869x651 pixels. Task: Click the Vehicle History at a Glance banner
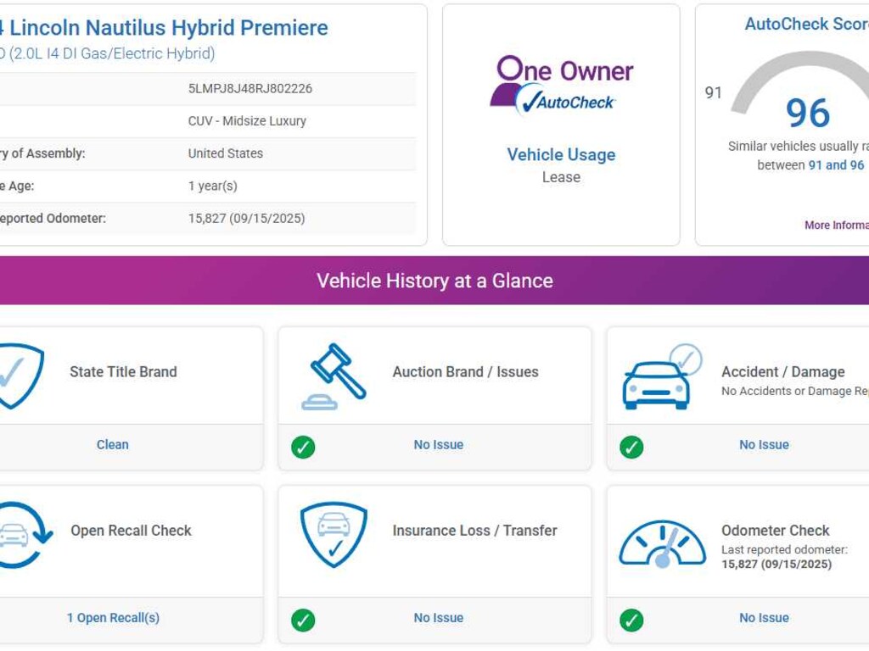[434, 281]
